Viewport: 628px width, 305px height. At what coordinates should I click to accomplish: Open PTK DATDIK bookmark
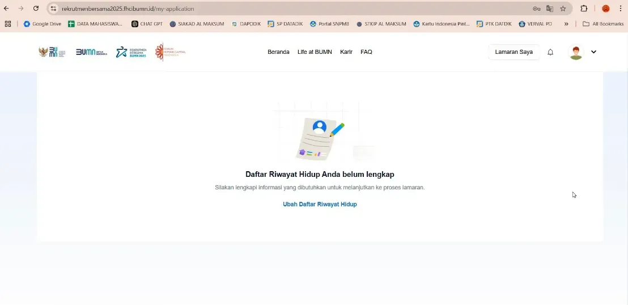(x=494, y=24)
